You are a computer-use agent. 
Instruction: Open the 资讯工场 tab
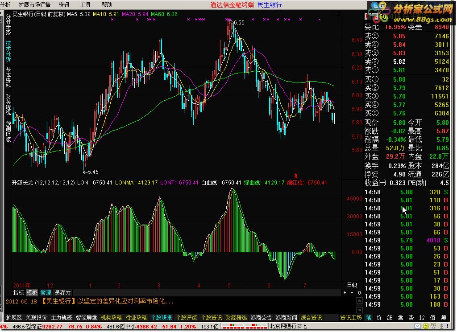click(351, 317)
